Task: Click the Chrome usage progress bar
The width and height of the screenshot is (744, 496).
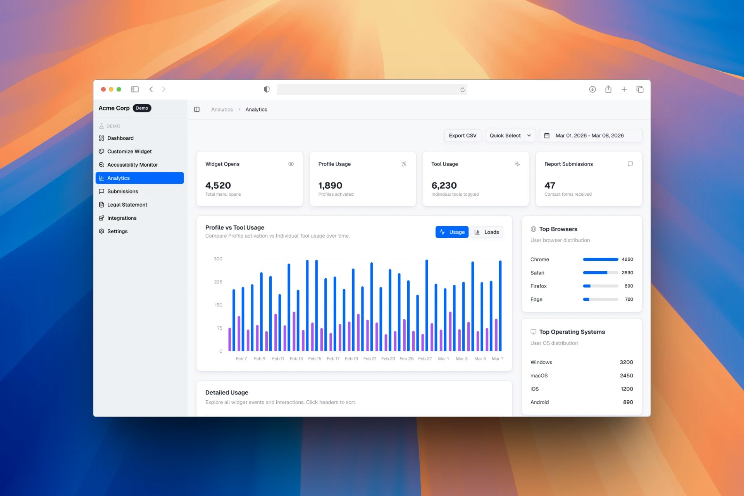Action: pos(600,260)
